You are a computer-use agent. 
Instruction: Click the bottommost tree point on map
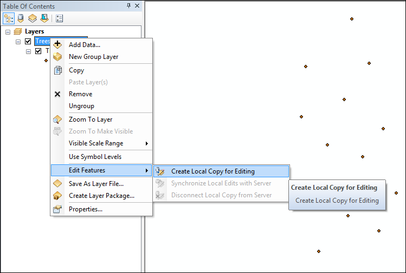pyautogui.click(x=319, y=251)
